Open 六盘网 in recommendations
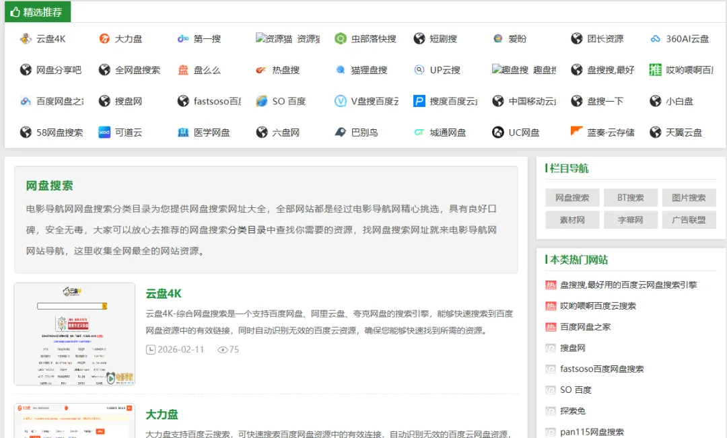This screenshot has height=438, width=727. (x=285, y=133)
